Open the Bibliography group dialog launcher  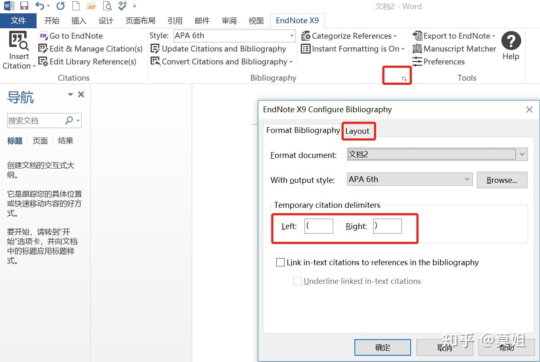(404, 79)
